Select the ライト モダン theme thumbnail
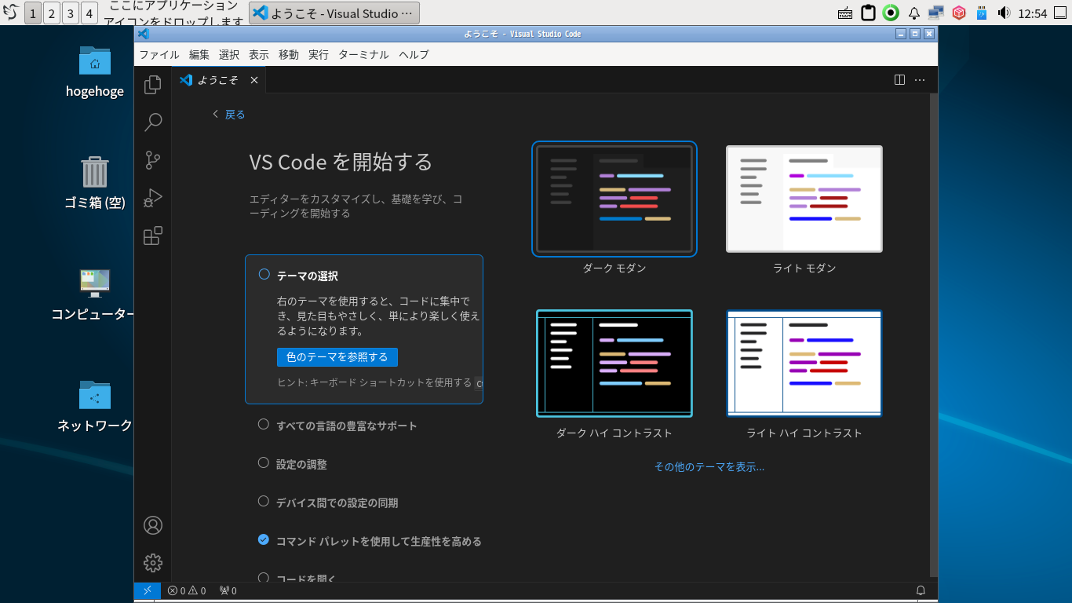Viewport: 1072px width, 603px height. 804,199
